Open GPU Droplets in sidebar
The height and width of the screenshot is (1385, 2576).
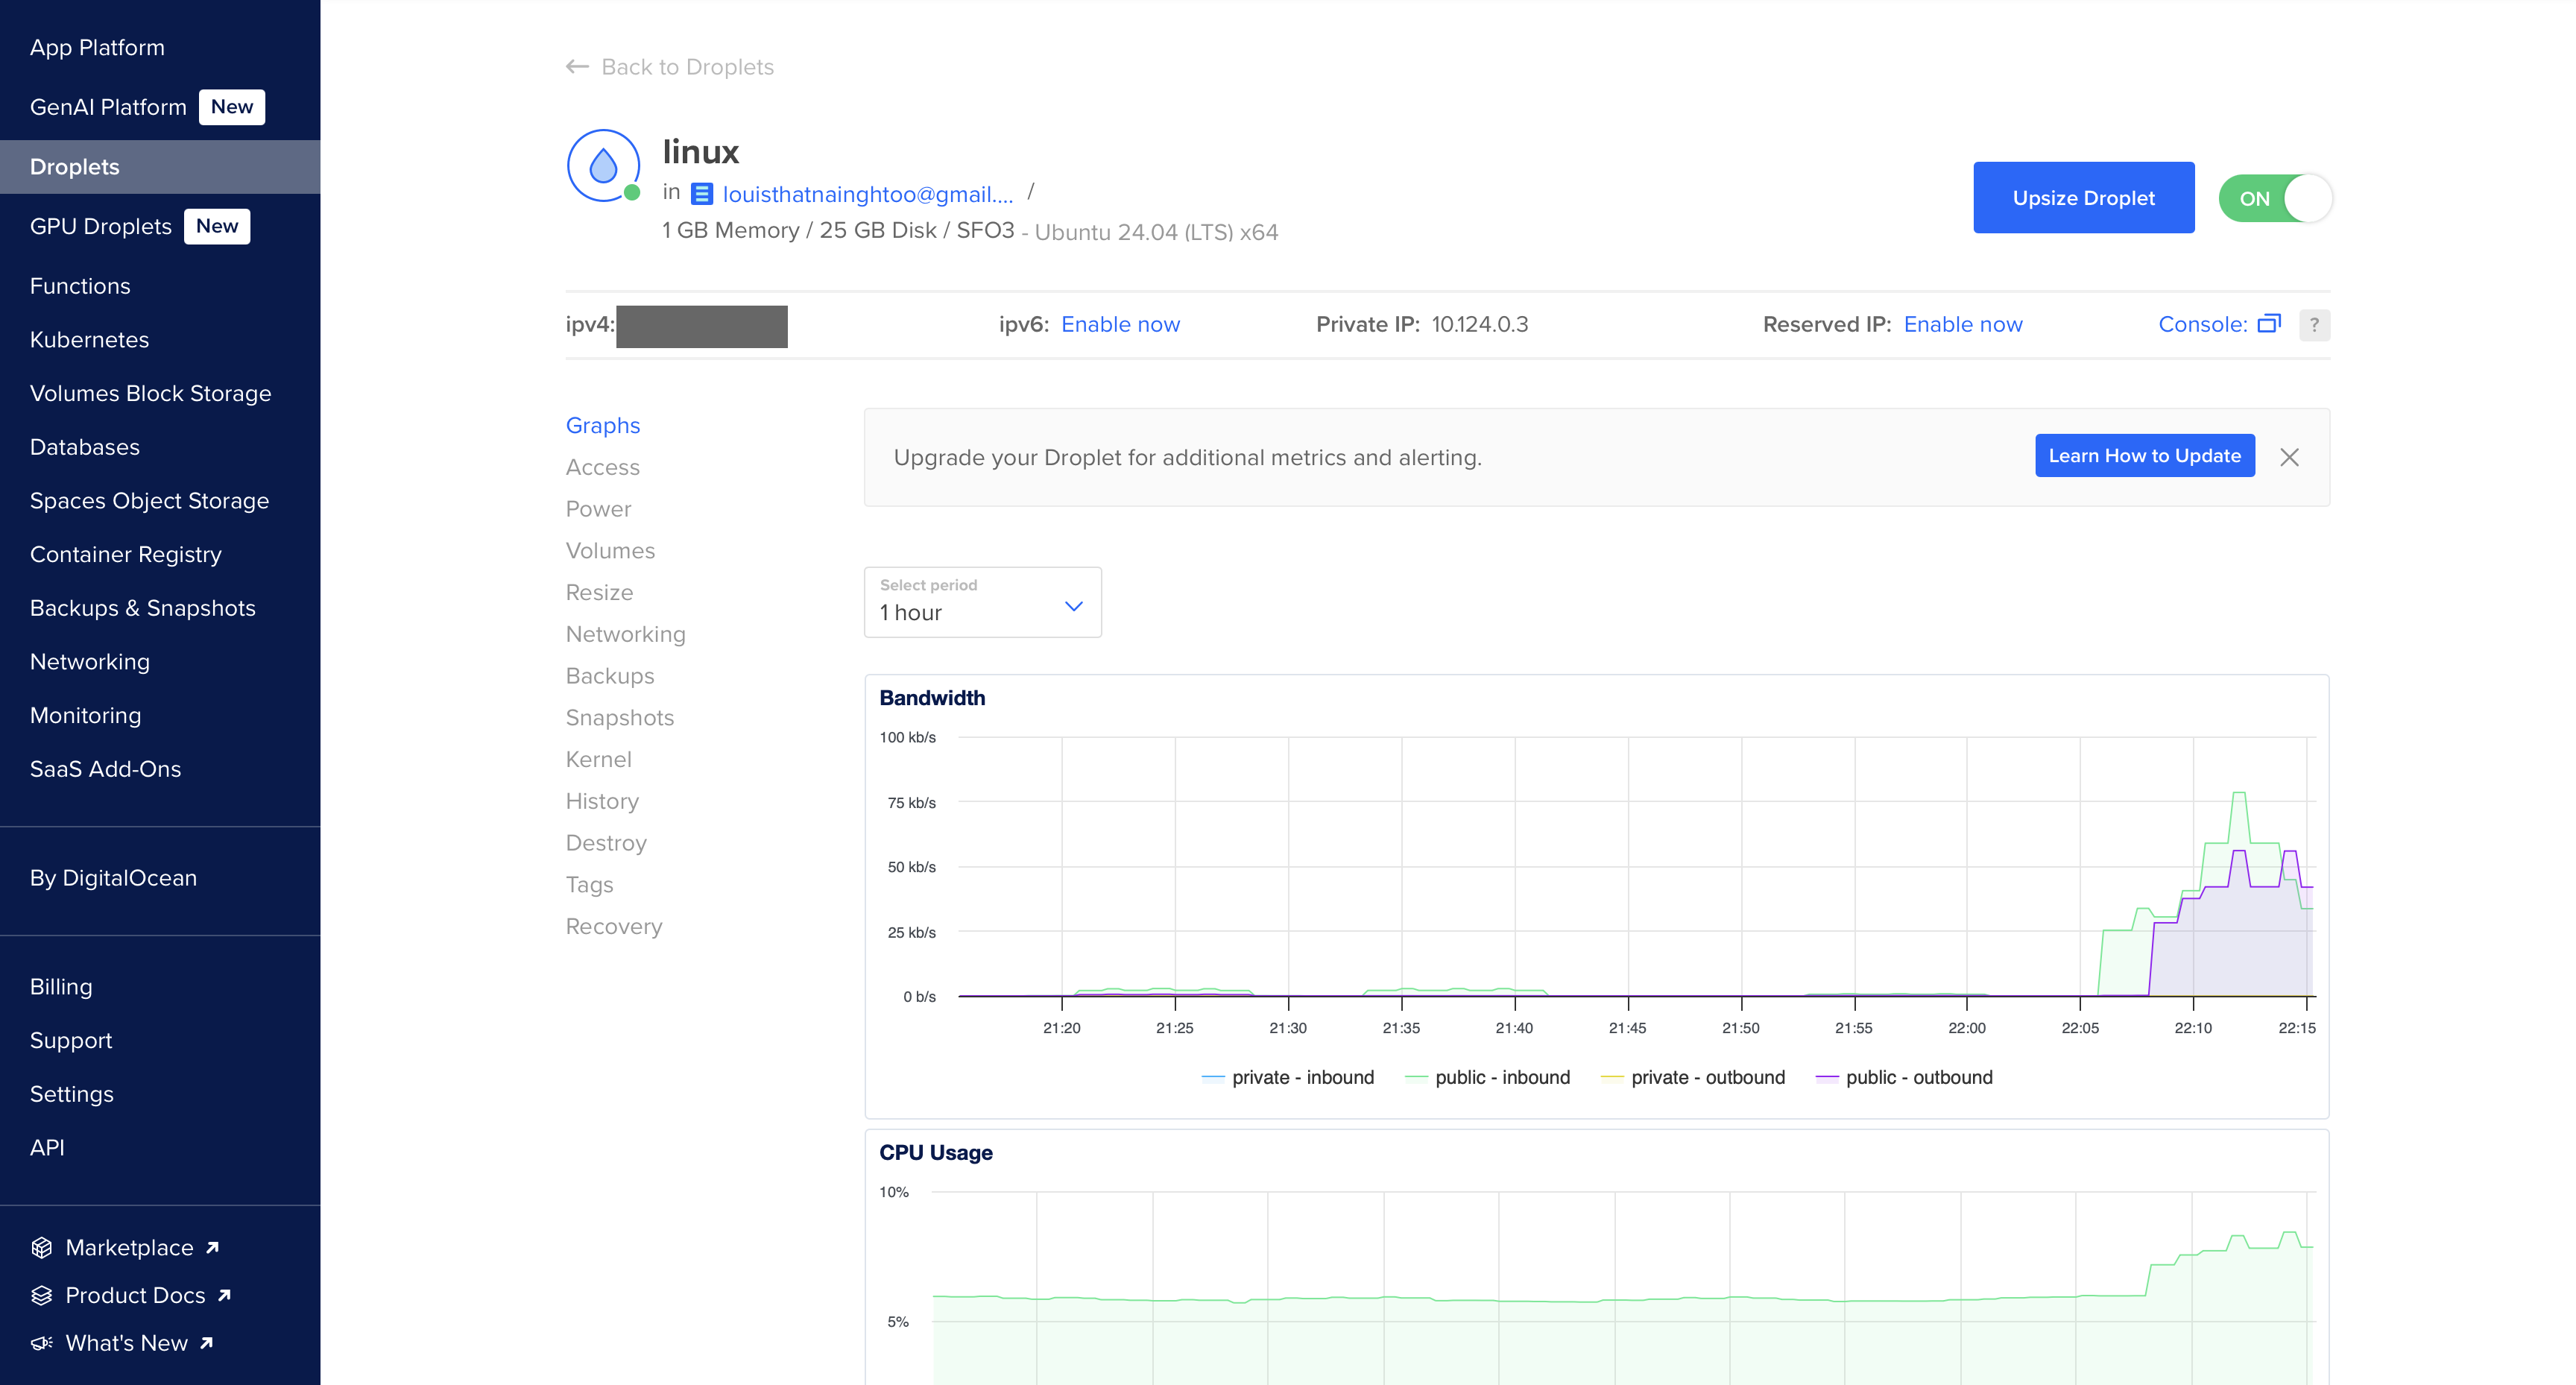(x=100, y=226)
